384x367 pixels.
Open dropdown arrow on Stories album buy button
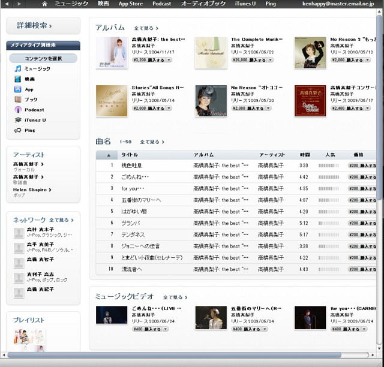click(x=169, y=108)
